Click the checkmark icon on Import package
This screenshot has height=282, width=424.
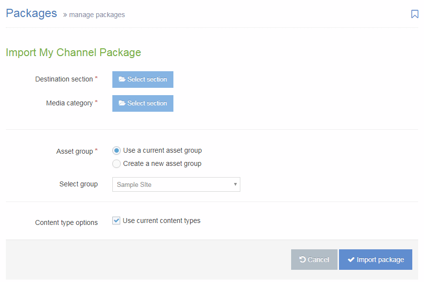click(x=351, y=260)
